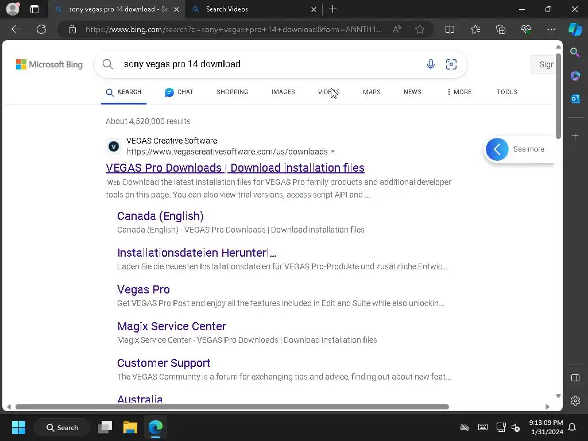Add this page to favorites star icon
This screenshot has height=441, width=588.
[x=420, y=29]
